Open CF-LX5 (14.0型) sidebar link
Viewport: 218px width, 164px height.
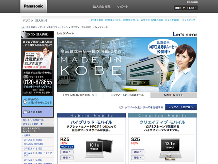[33, 140]
